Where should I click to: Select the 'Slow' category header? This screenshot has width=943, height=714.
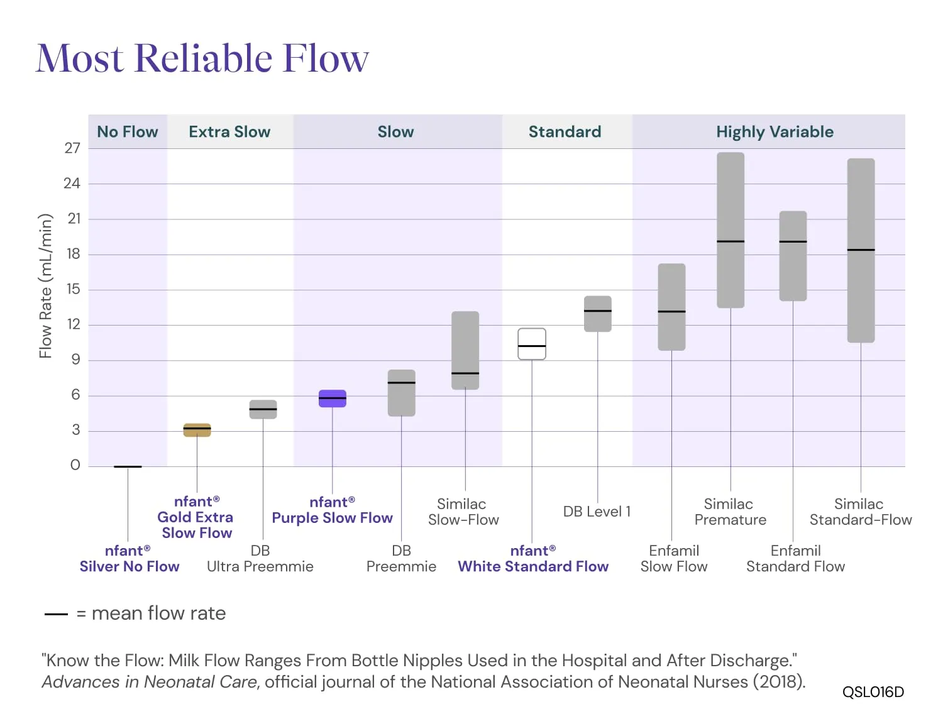tap(396, 131)
